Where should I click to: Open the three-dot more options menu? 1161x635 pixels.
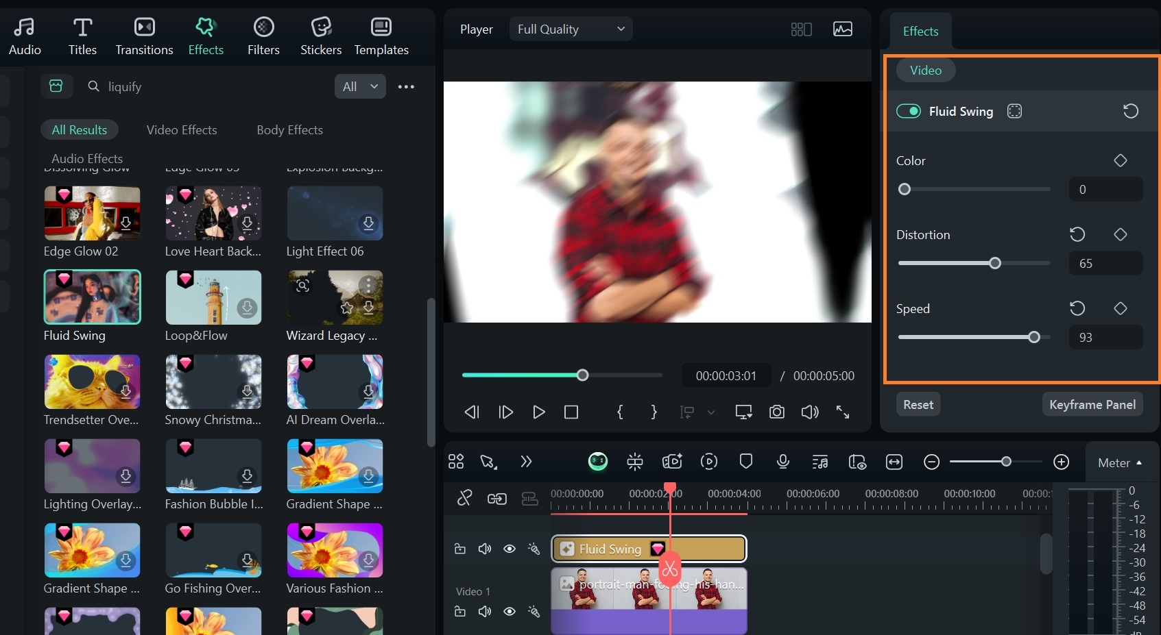(406, 86)
